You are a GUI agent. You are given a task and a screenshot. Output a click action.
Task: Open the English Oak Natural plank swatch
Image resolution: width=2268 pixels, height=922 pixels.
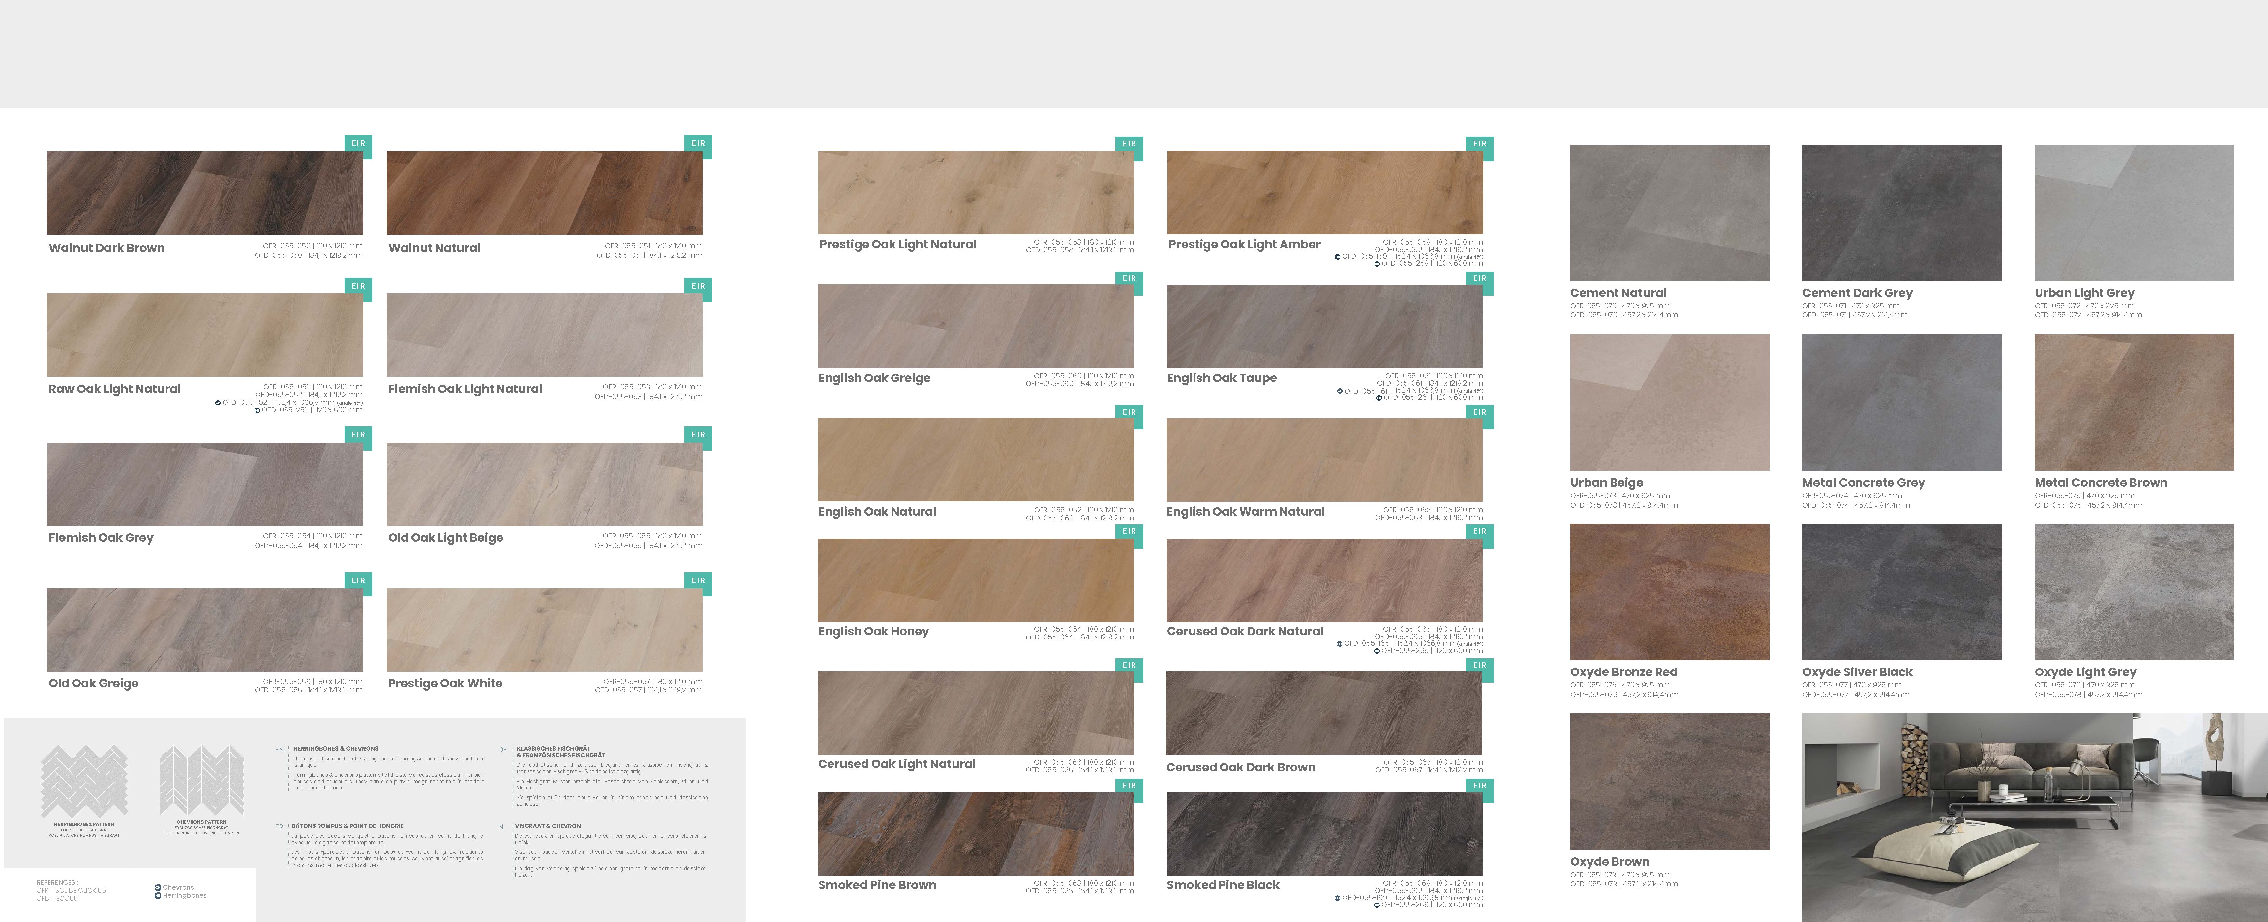click(x=976, y=460)
